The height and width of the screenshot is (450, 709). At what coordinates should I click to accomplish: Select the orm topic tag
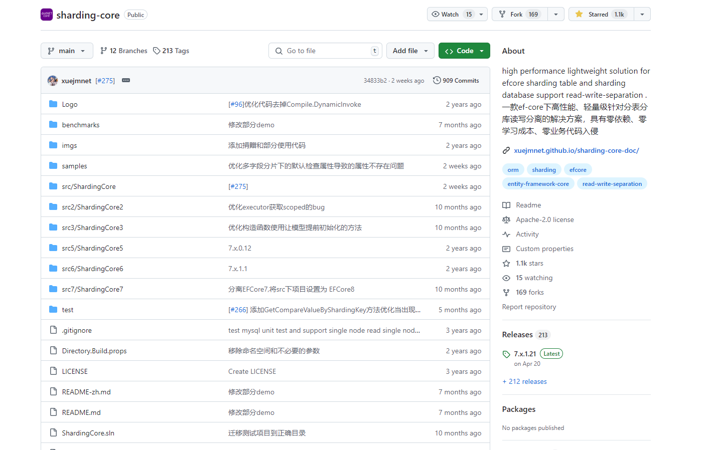(513, 170)
